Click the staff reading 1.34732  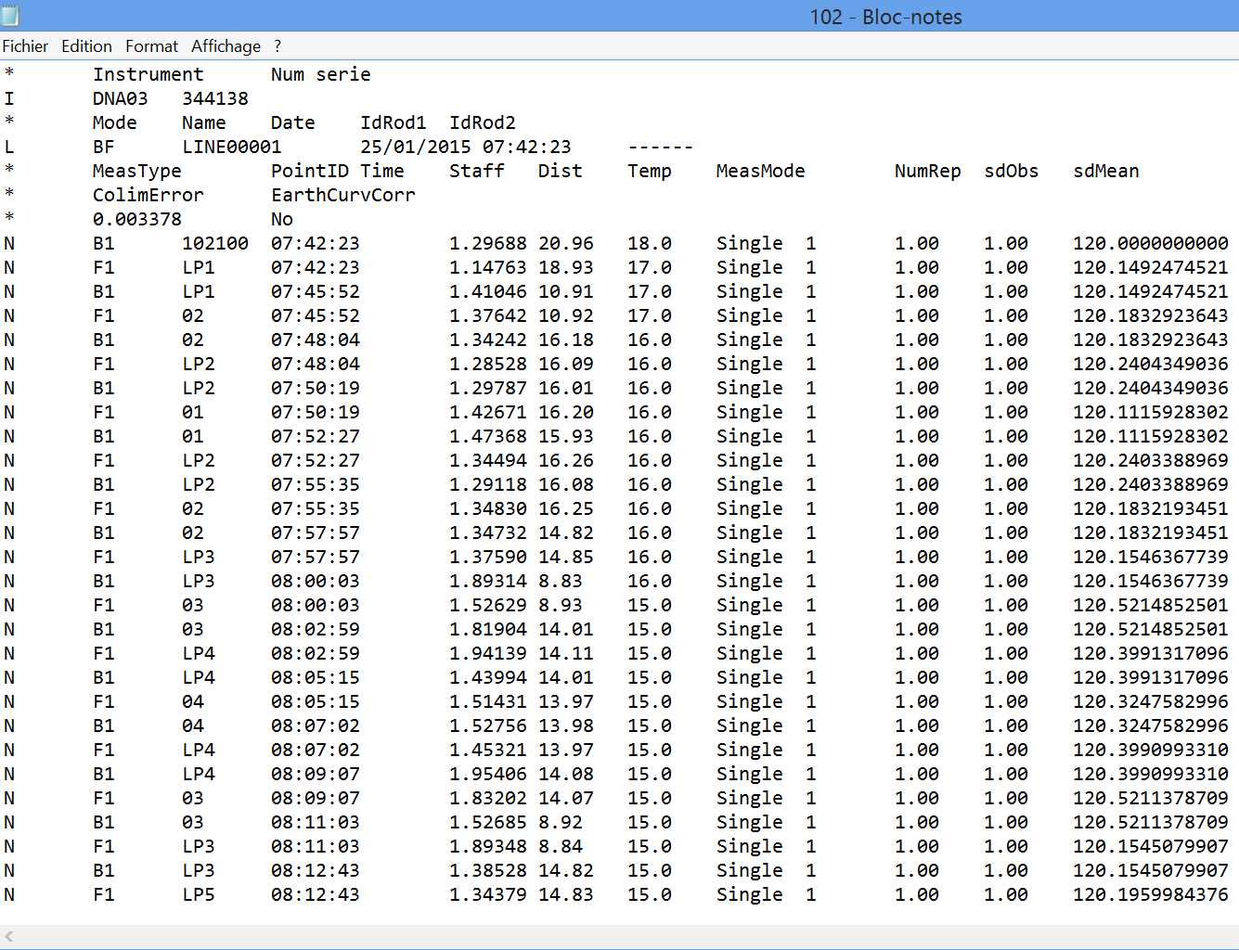click(488, 533)
